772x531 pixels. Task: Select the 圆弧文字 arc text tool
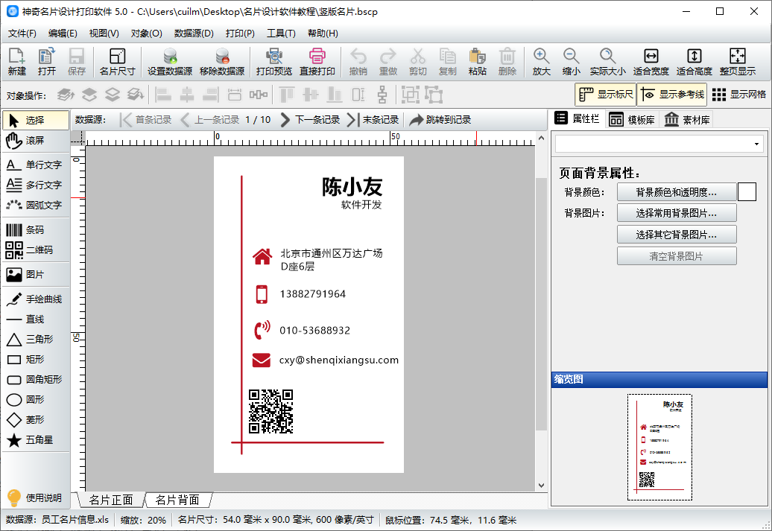pyautogui.click(x=36, y=206)
